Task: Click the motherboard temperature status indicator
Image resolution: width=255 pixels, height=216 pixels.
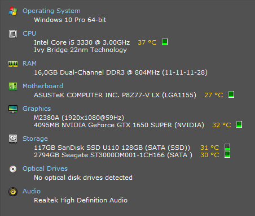Action: (x=231, y=94)
